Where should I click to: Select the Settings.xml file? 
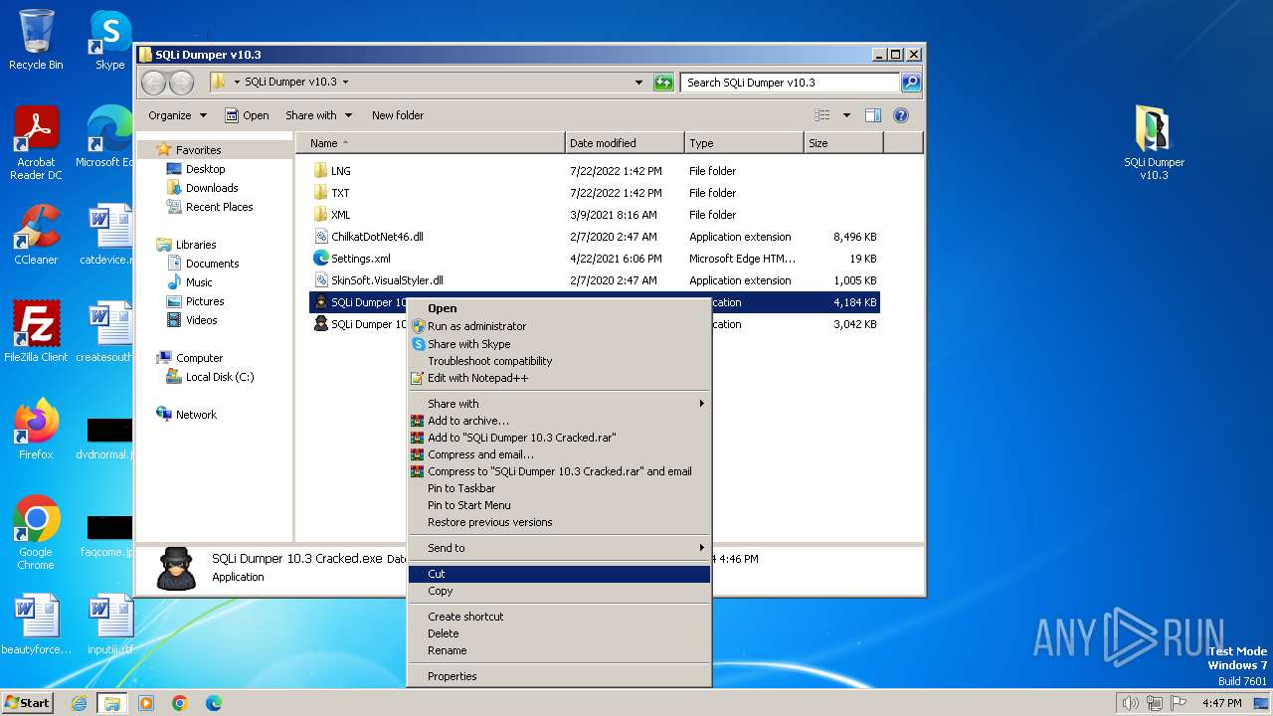coord(360,259)
